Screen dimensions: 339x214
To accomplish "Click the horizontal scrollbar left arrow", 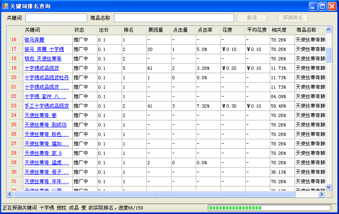I will [10, 194].
